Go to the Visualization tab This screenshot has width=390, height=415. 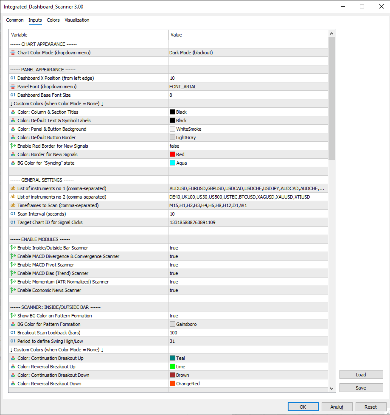coord(77,20)
